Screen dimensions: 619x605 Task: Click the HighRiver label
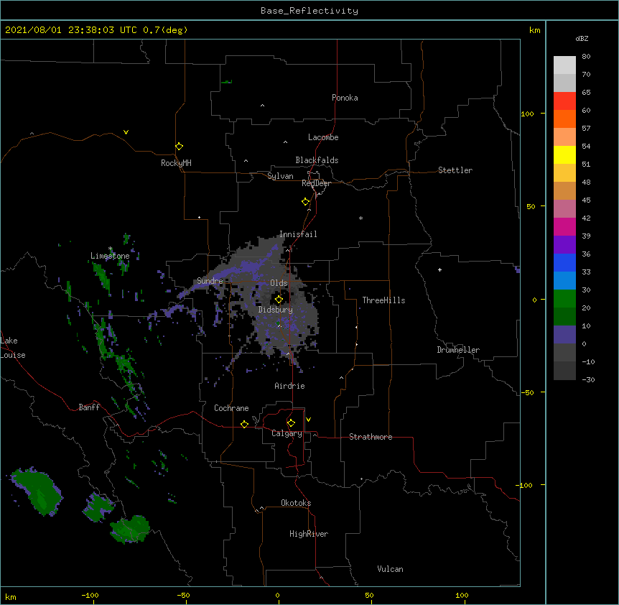(x=309, y=534)
